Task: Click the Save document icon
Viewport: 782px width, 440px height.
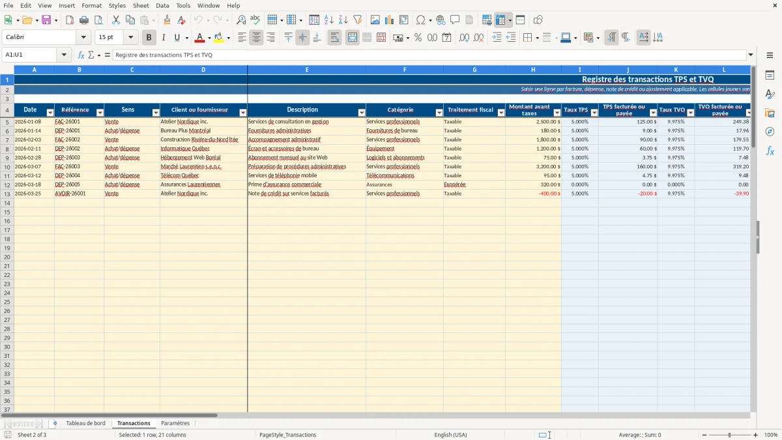Action: tap(46, 20)
